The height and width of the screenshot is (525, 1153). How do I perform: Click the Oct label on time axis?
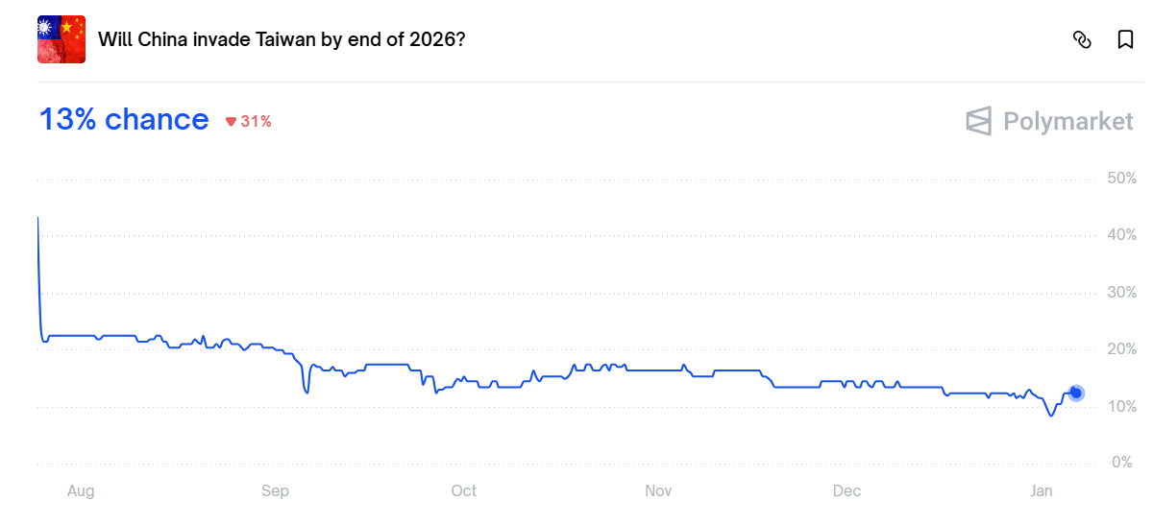pos(464,491)
